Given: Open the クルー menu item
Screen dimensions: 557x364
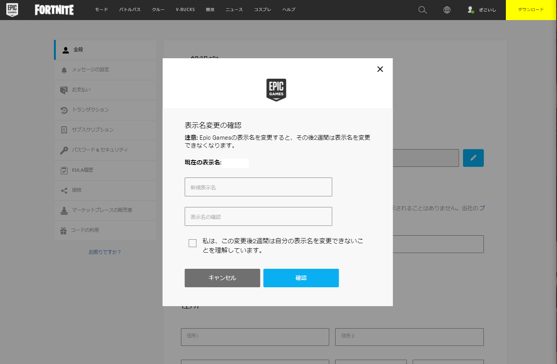Looking at the screenshot, I should pos(158,10).
